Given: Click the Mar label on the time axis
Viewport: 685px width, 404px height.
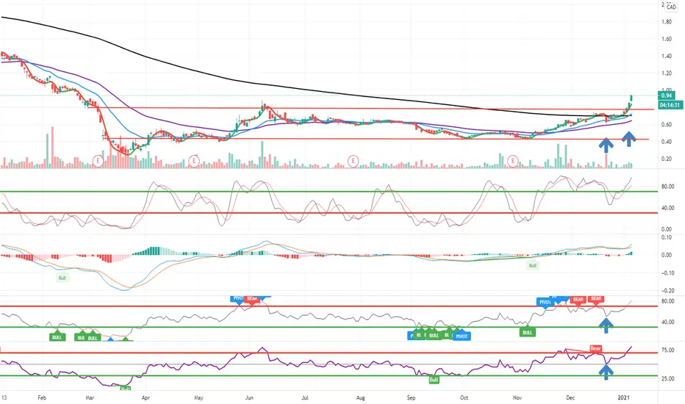Looking at the screenshot, I should pyautogui.click(x=90, y=398).
